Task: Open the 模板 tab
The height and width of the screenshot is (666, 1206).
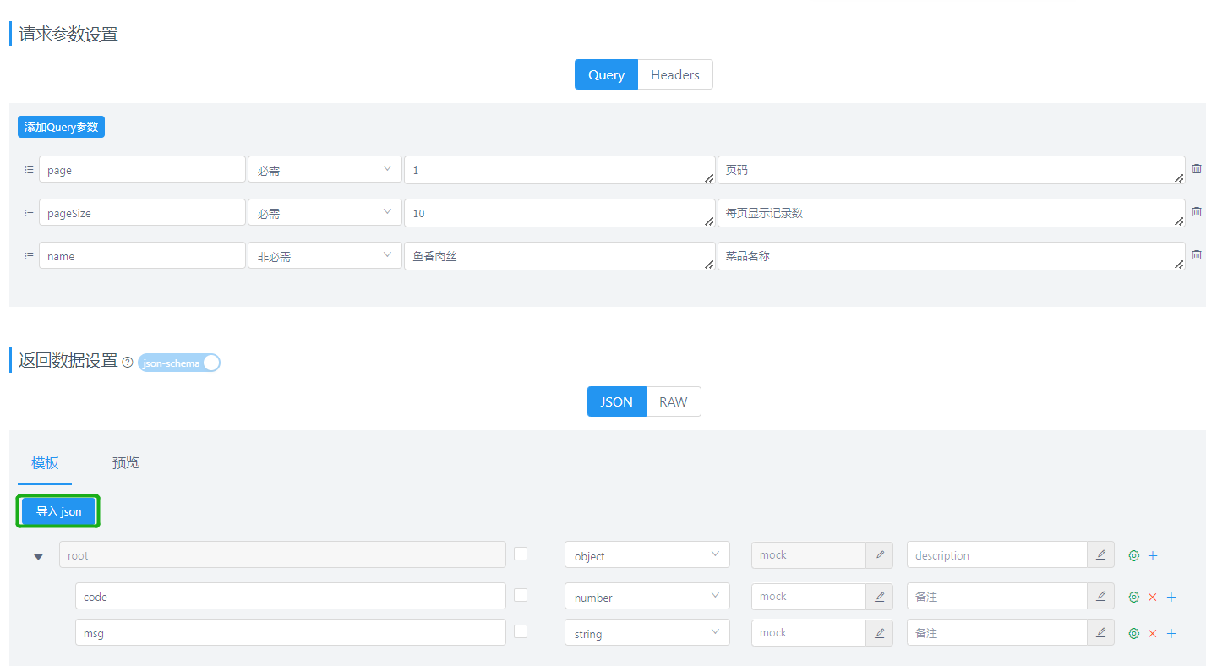Action: coord(45,463)
